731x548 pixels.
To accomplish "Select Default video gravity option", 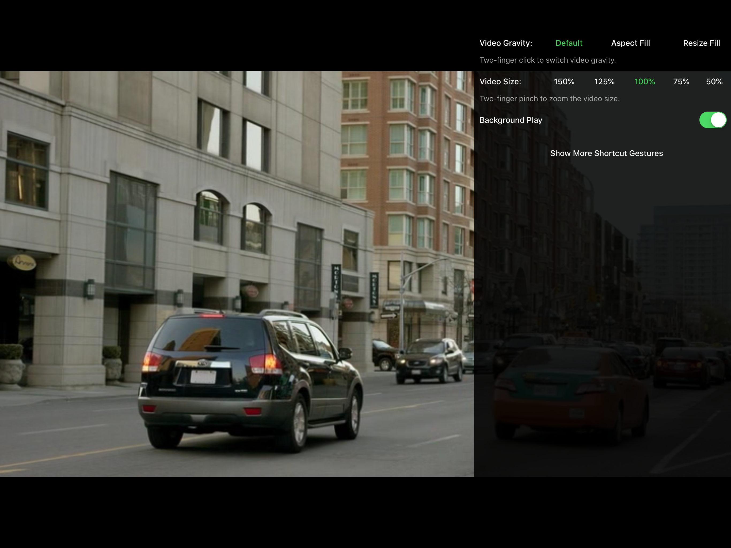I will (x=569, y=43).
